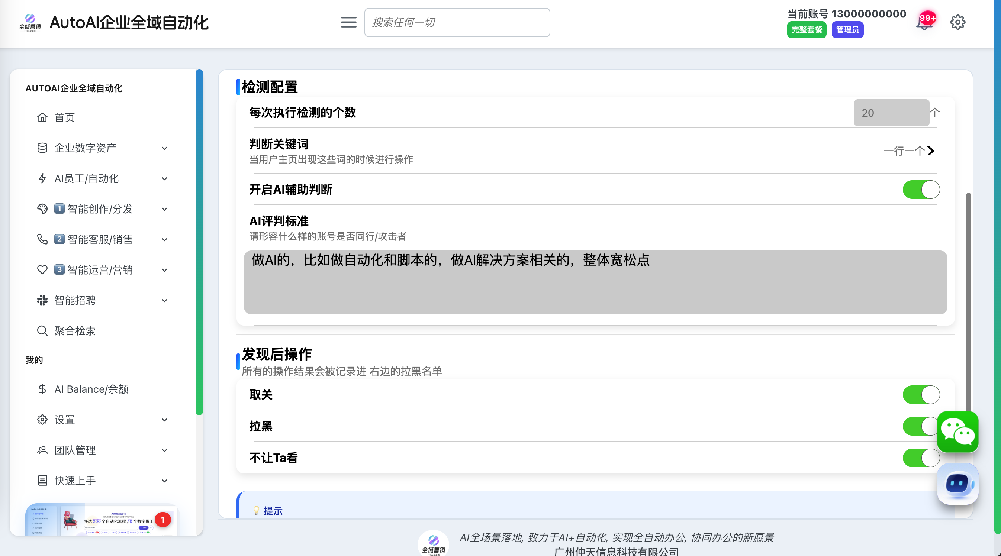Toggle the 不让Ta看 switch
The image size is (1001, 556).
coord(921,458)
